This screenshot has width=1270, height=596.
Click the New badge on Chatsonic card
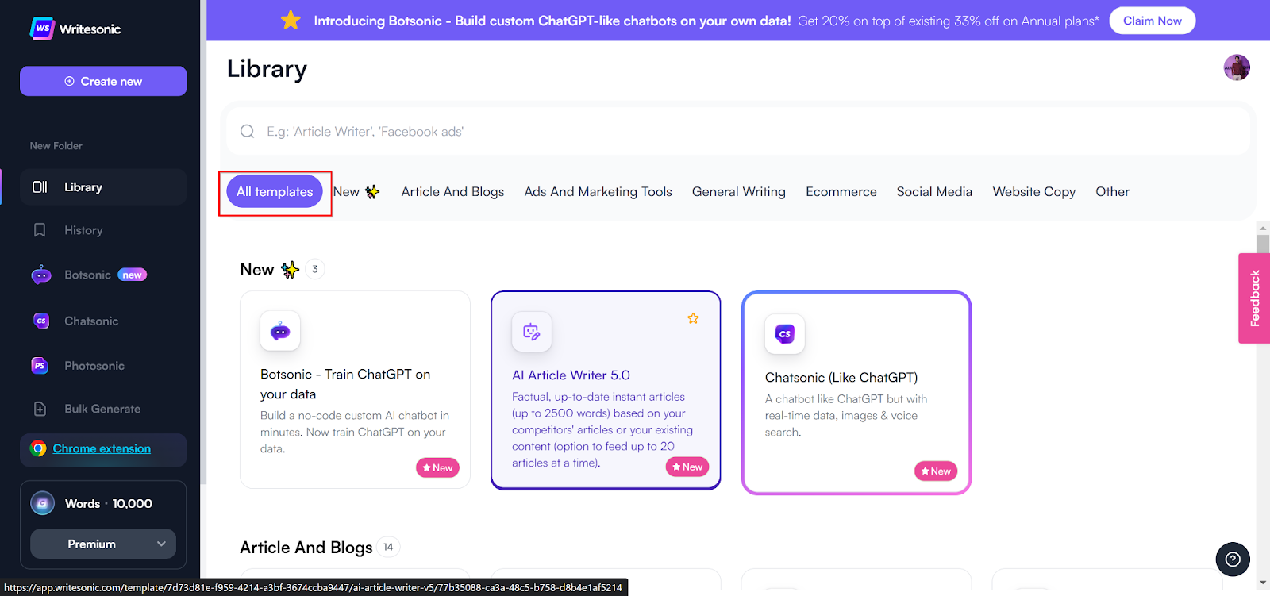click(x=936, y=471)
